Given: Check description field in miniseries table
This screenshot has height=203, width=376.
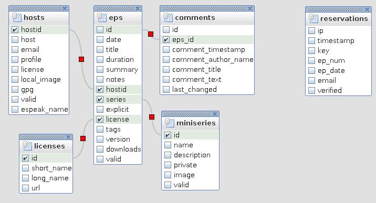Looking at the screenshot, I should click(x=168, y=155).
